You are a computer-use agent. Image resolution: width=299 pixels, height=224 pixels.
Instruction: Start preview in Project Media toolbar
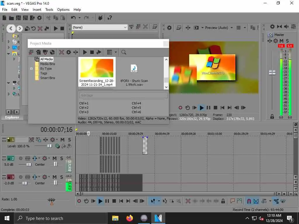(85, 52)
